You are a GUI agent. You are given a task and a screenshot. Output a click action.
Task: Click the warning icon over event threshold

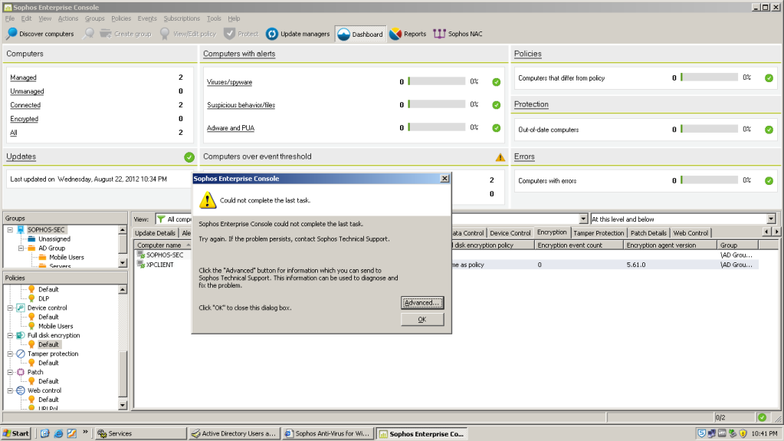tap(500, 157)
